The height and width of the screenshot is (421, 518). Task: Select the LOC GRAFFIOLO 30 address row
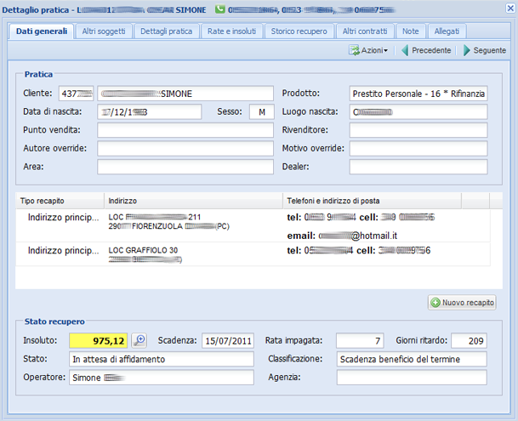coord(253,254)
